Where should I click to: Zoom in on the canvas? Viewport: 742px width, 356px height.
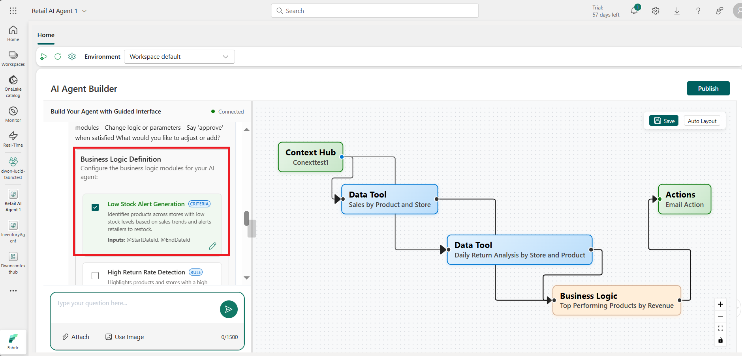(720, 304)
